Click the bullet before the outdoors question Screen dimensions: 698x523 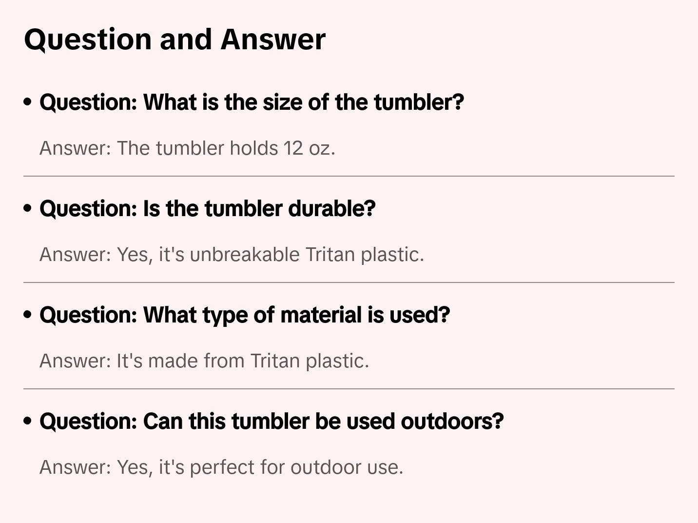(28, 421)
